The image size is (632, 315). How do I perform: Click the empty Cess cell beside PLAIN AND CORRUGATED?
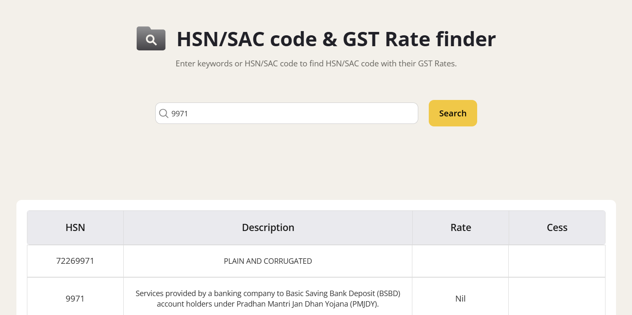point(557,260)
